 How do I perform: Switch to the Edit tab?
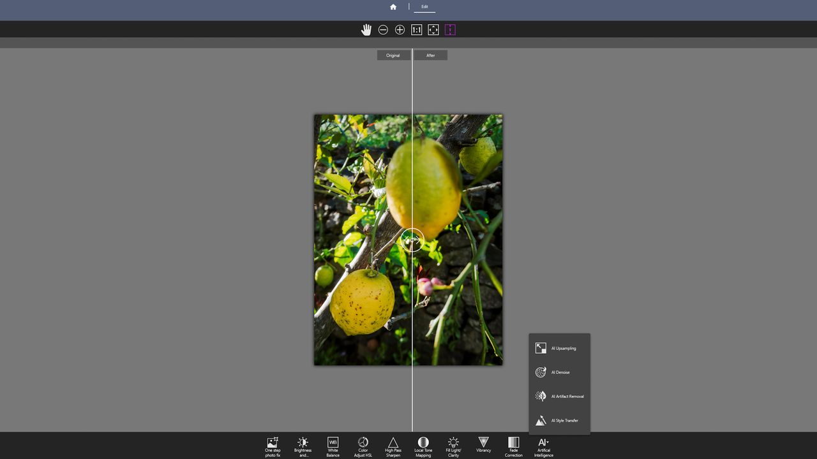click(424, 7)
